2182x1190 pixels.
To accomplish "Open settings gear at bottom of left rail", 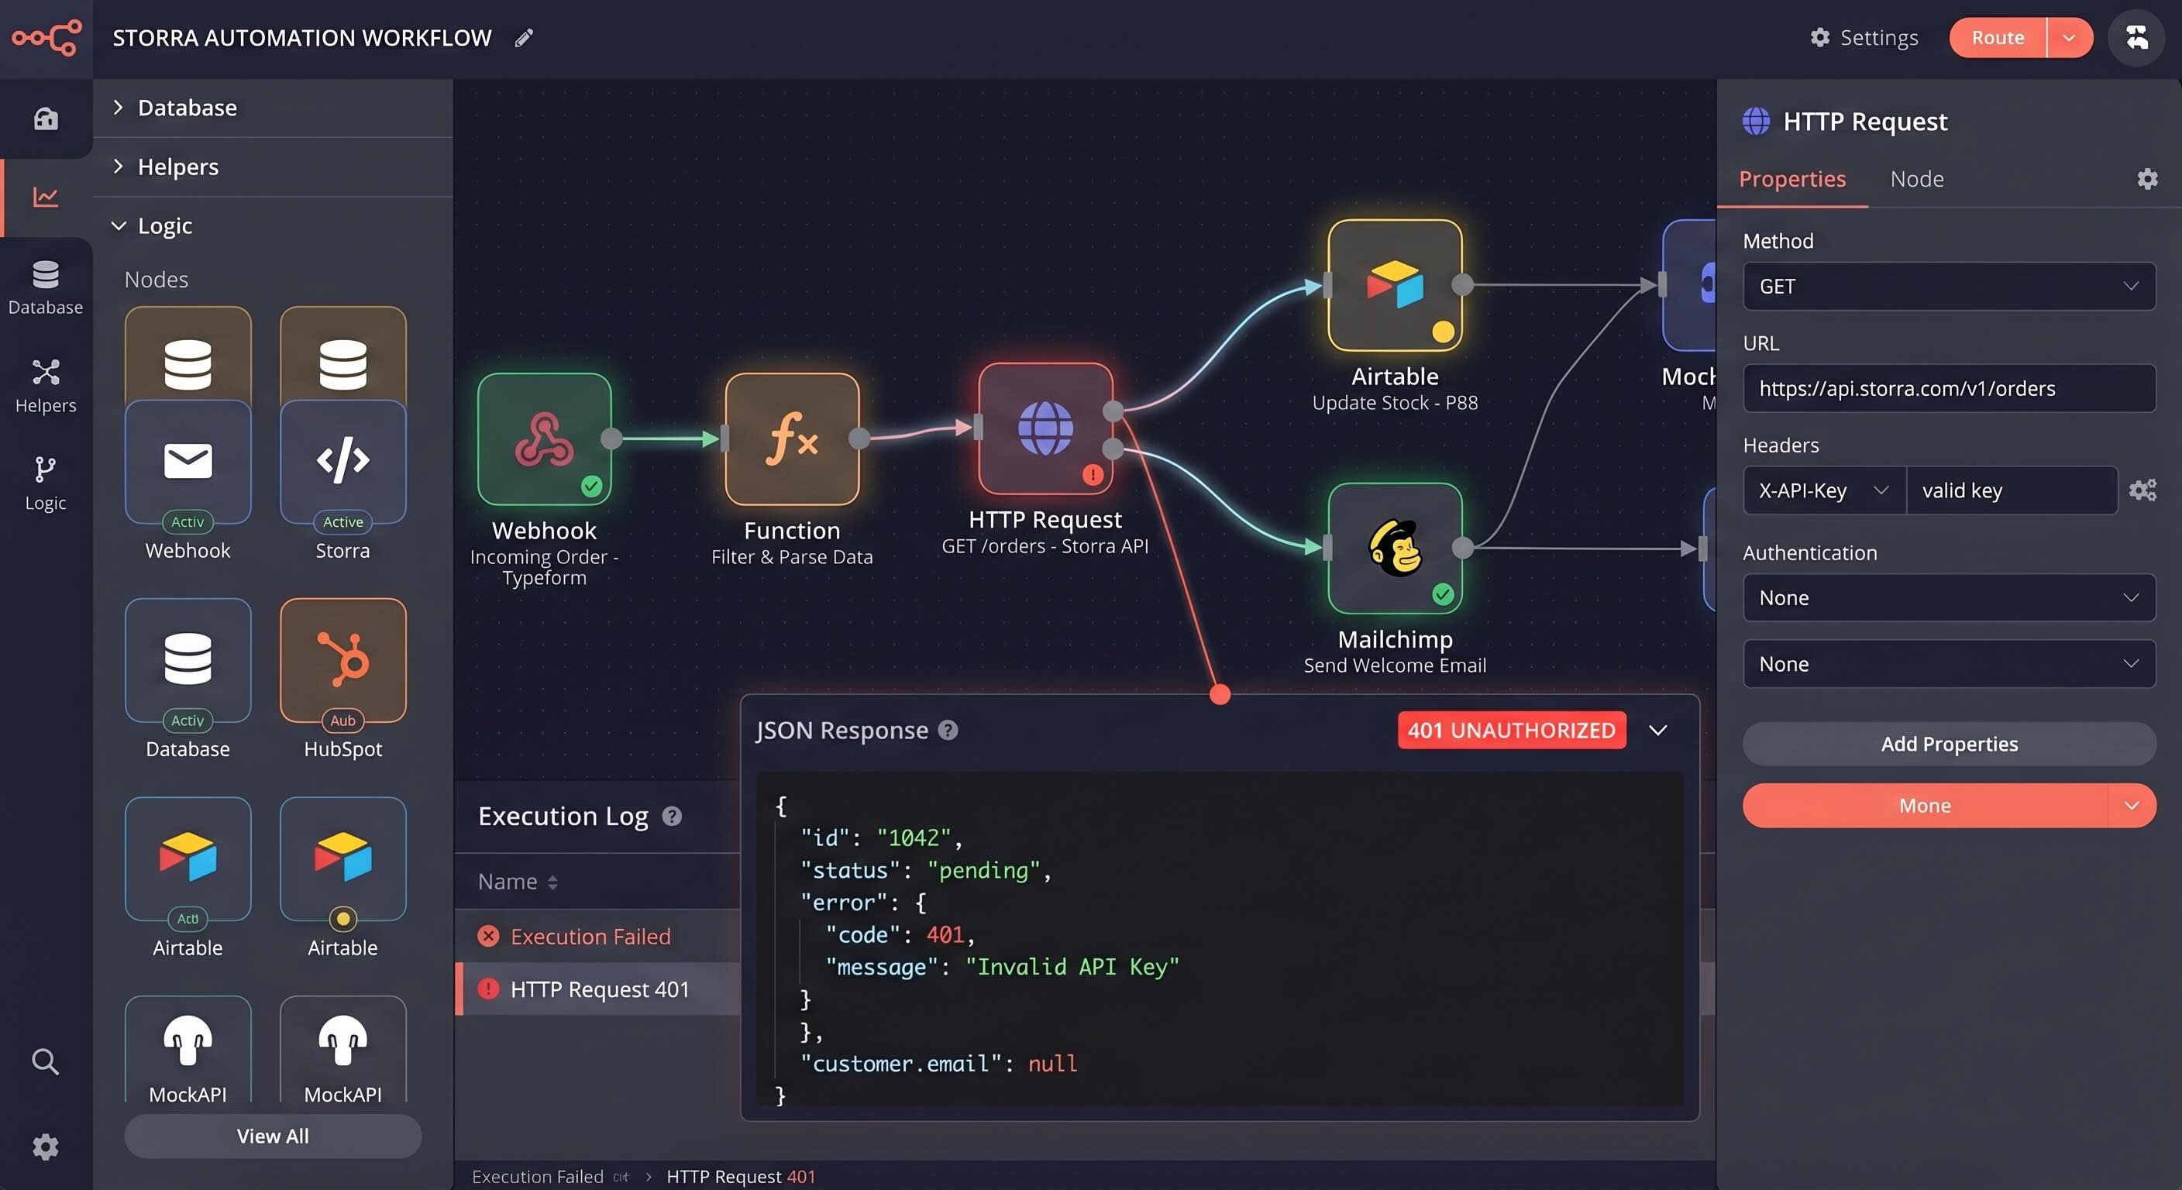I will (x=46, y=1147).
